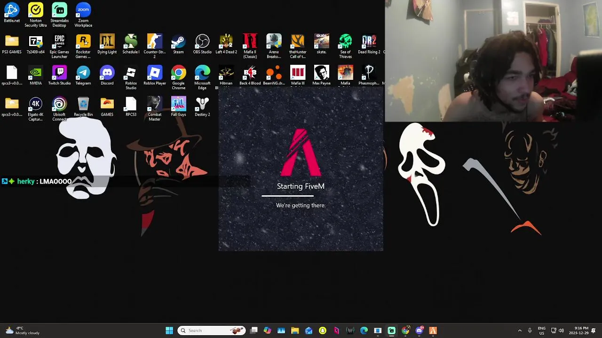This screenshot has width=602, height=338.
Task: Open the Mostly cloudy weather widget
Action: click(x=22, y=330)
